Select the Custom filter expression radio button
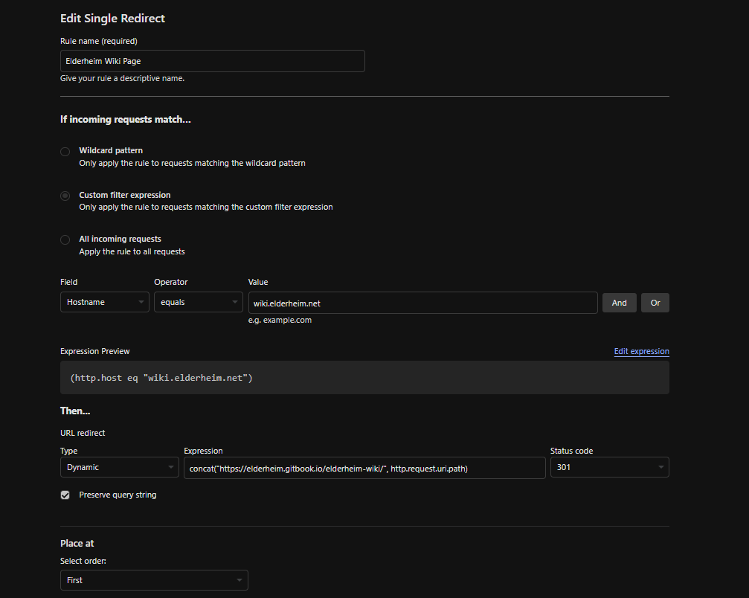This screenshot has height=598, width=749. point(65,196)
